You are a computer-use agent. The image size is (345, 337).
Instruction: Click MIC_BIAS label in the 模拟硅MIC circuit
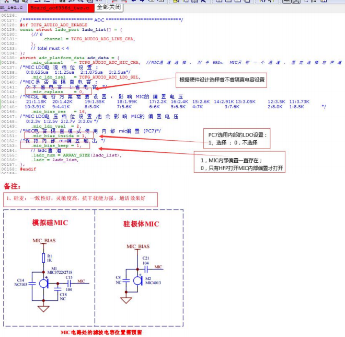point(44,241)
